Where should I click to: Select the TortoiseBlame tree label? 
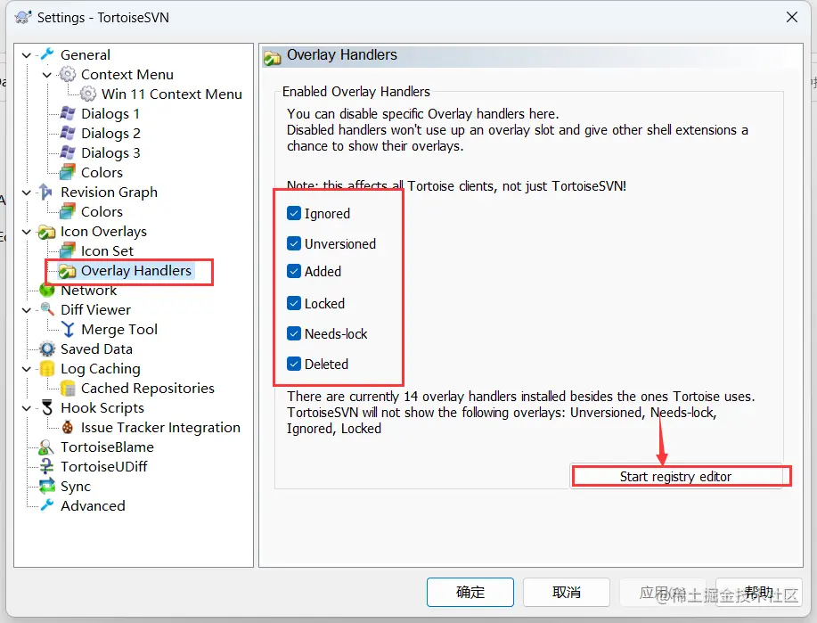click(x=107, y=447)
